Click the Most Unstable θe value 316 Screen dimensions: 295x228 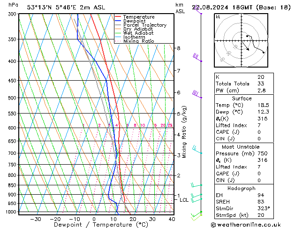click(x=263, y=160)
